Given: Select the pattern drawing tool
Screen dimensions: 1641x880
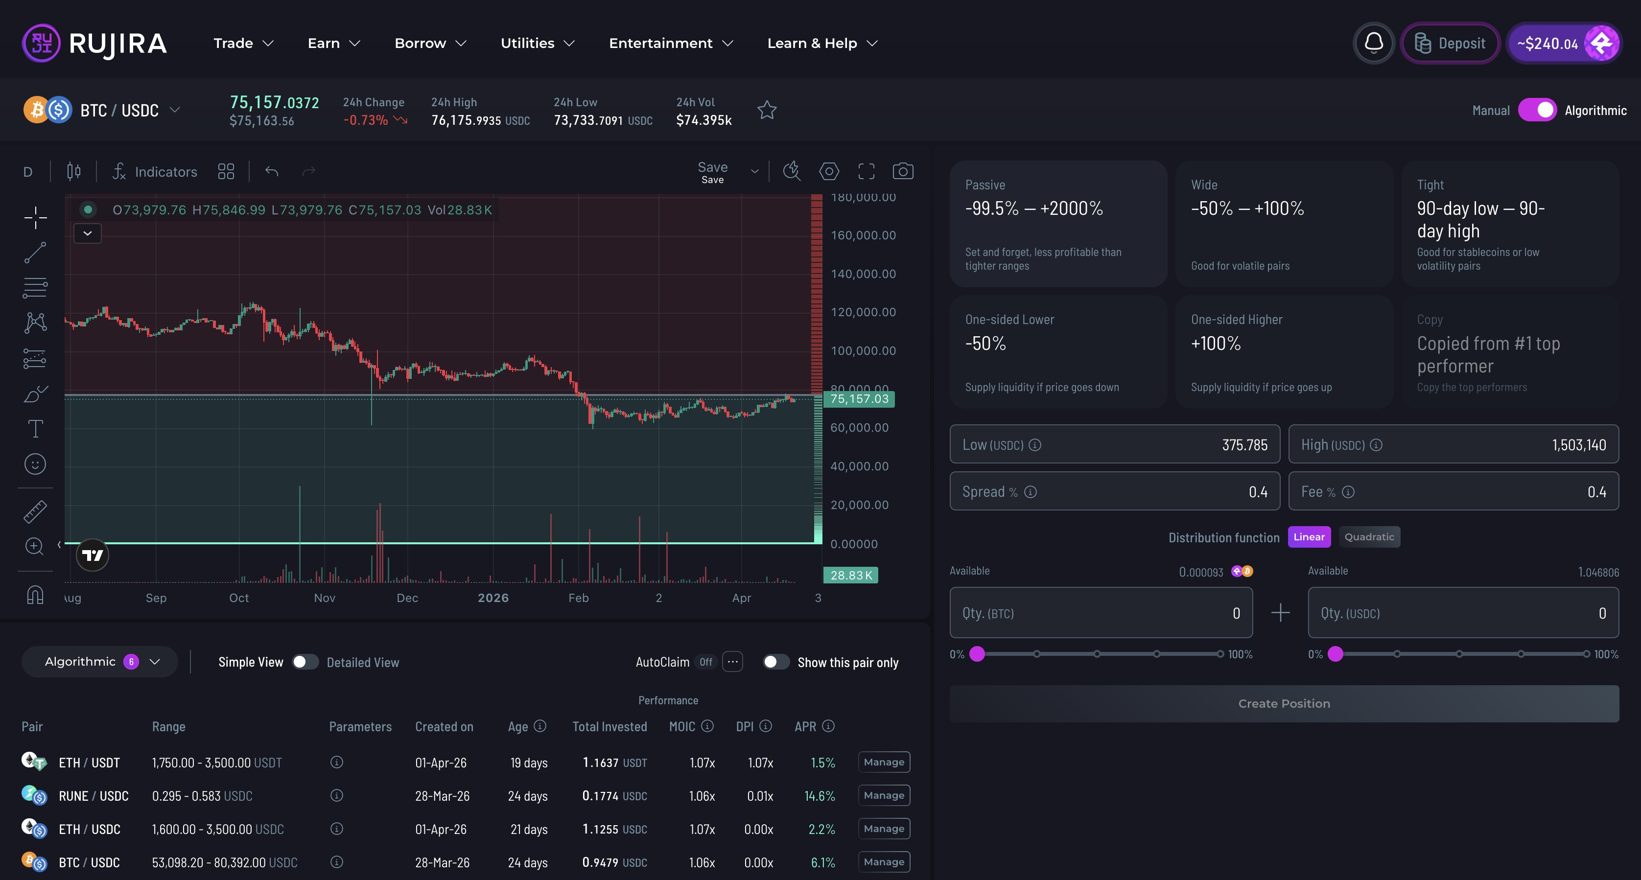Looking at the screenshot, I should (x=35, y=323).
